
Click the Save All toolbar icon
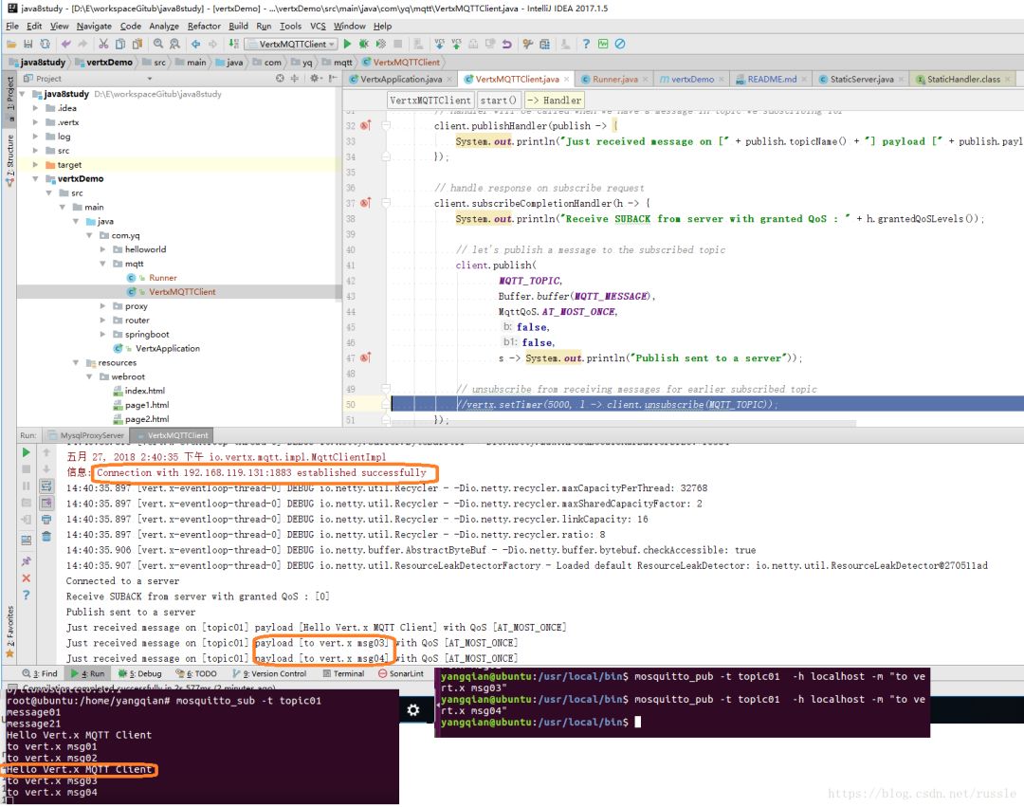(x=27, y=44)
